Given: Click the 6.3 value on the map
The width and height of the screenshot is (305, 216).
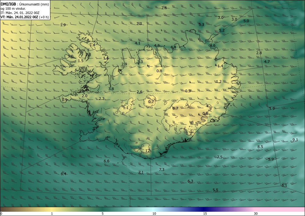Looking at the screenshot, I should (190, 181).
